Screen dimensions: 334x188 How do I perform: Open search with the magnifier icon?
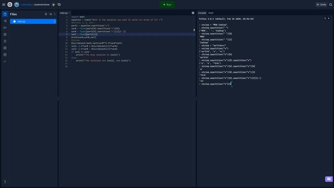pyautogui.click(x=331, y=5)
